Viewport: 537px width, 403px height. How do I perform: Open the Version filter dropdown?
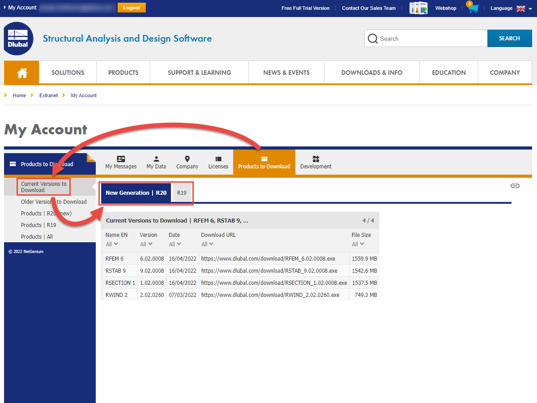(x=146, y=244)
